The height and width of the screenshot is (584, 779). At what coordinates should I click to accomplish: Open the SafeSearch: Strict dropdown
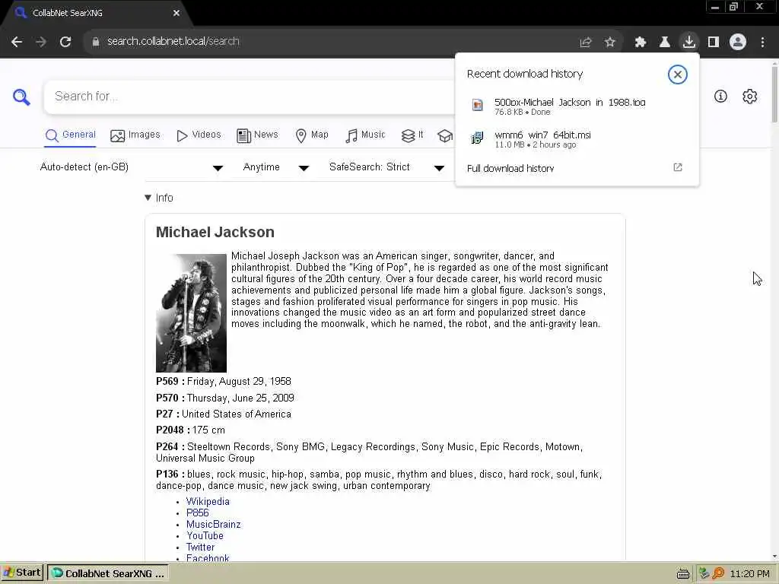386,167
